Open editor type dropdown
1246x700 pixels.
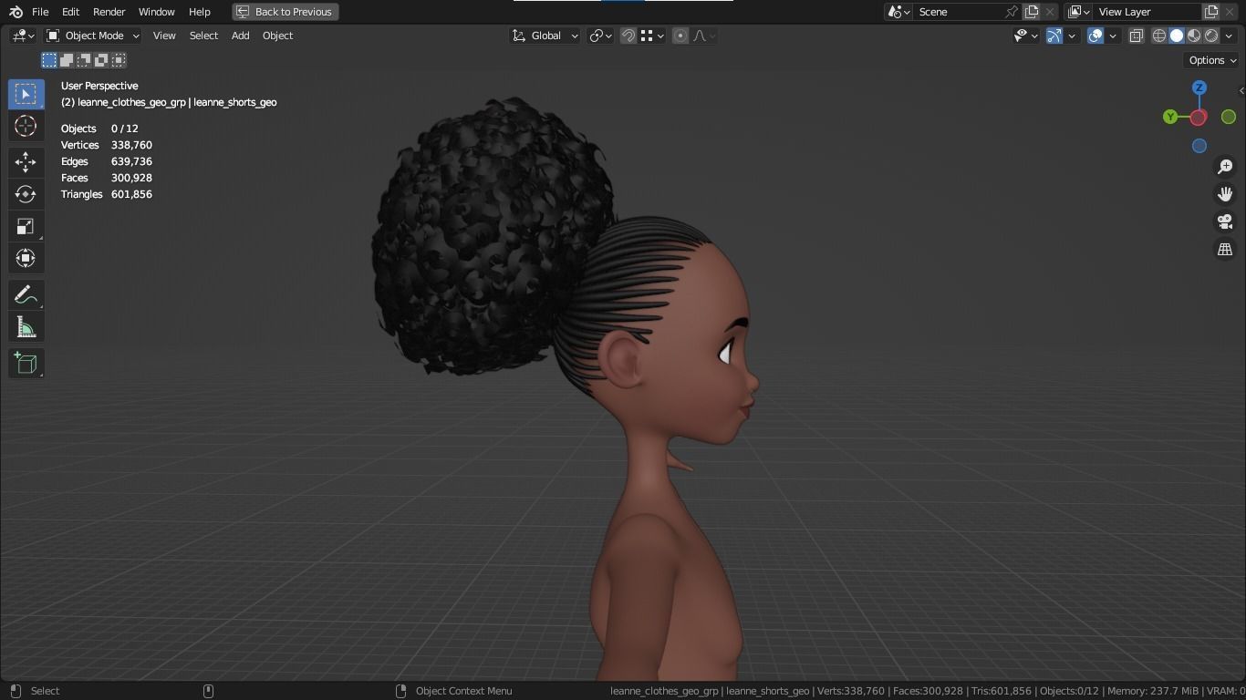23,36
